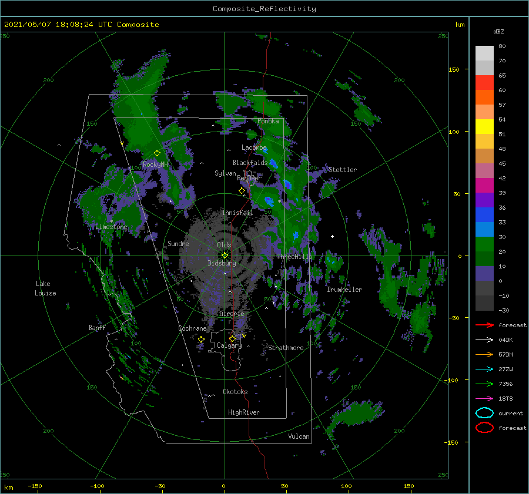This screenshot has width=529, height=494.
Task: Click the Olds city label
Action: (224, 245)
